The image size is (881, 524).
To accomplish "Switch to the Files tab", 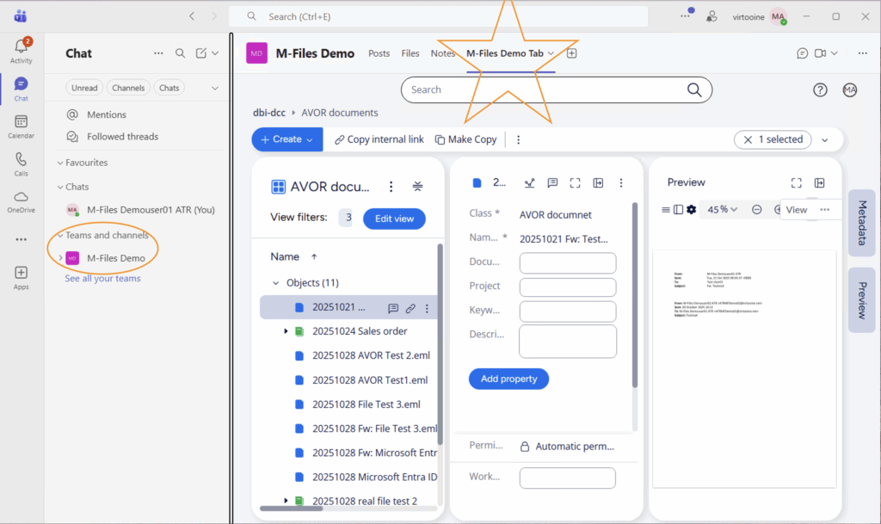I will [410, 53].
